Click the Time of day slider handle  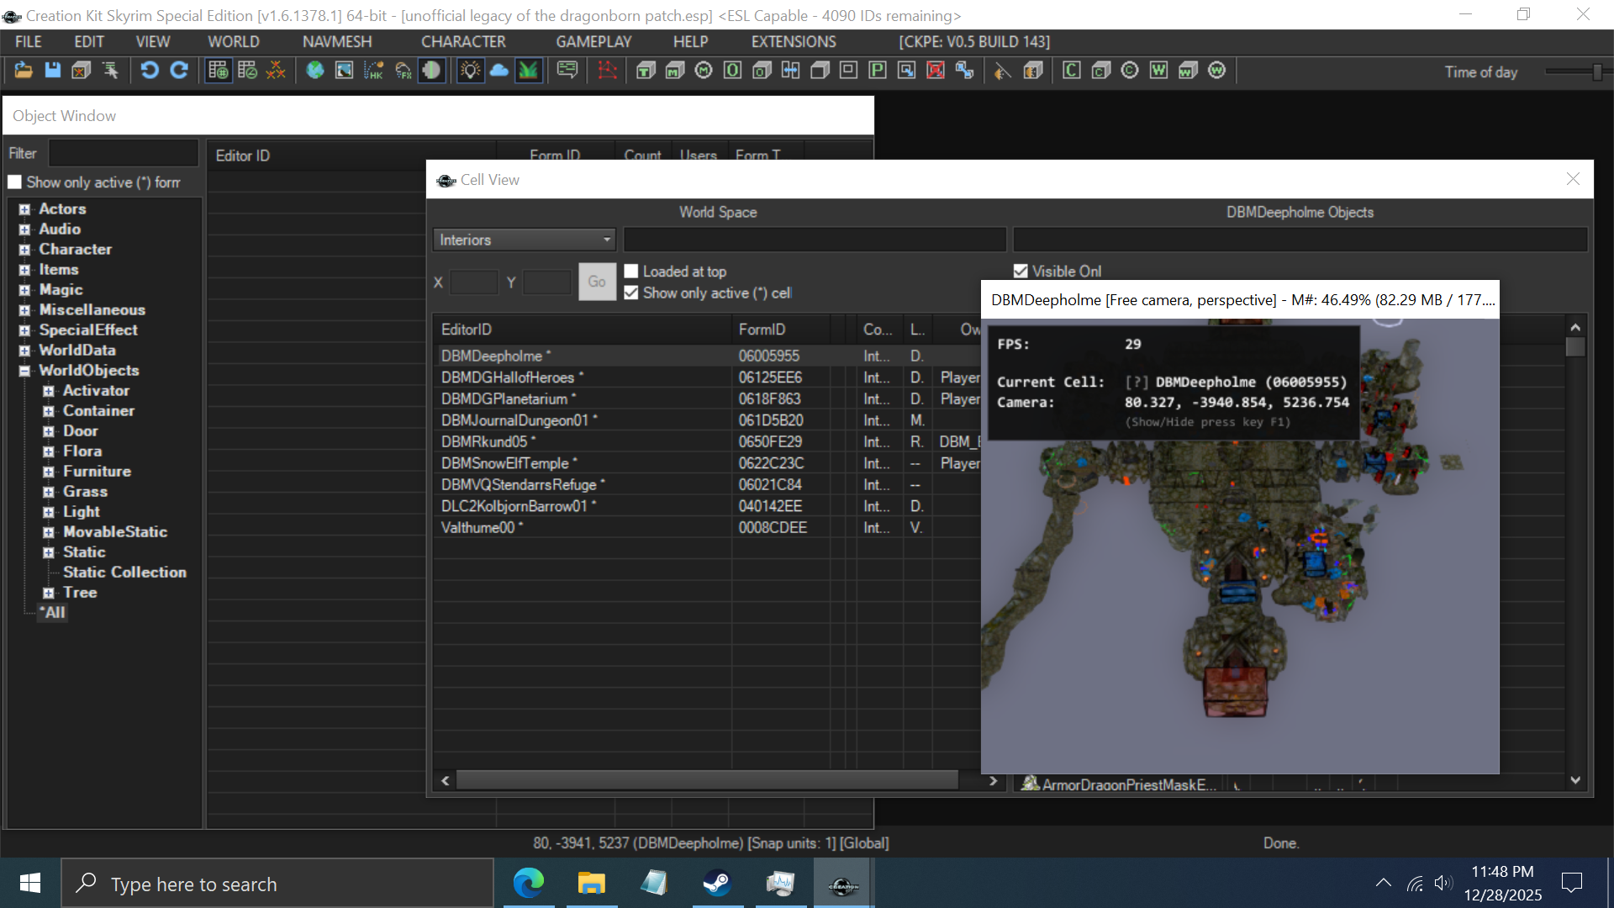[1596, 72]
